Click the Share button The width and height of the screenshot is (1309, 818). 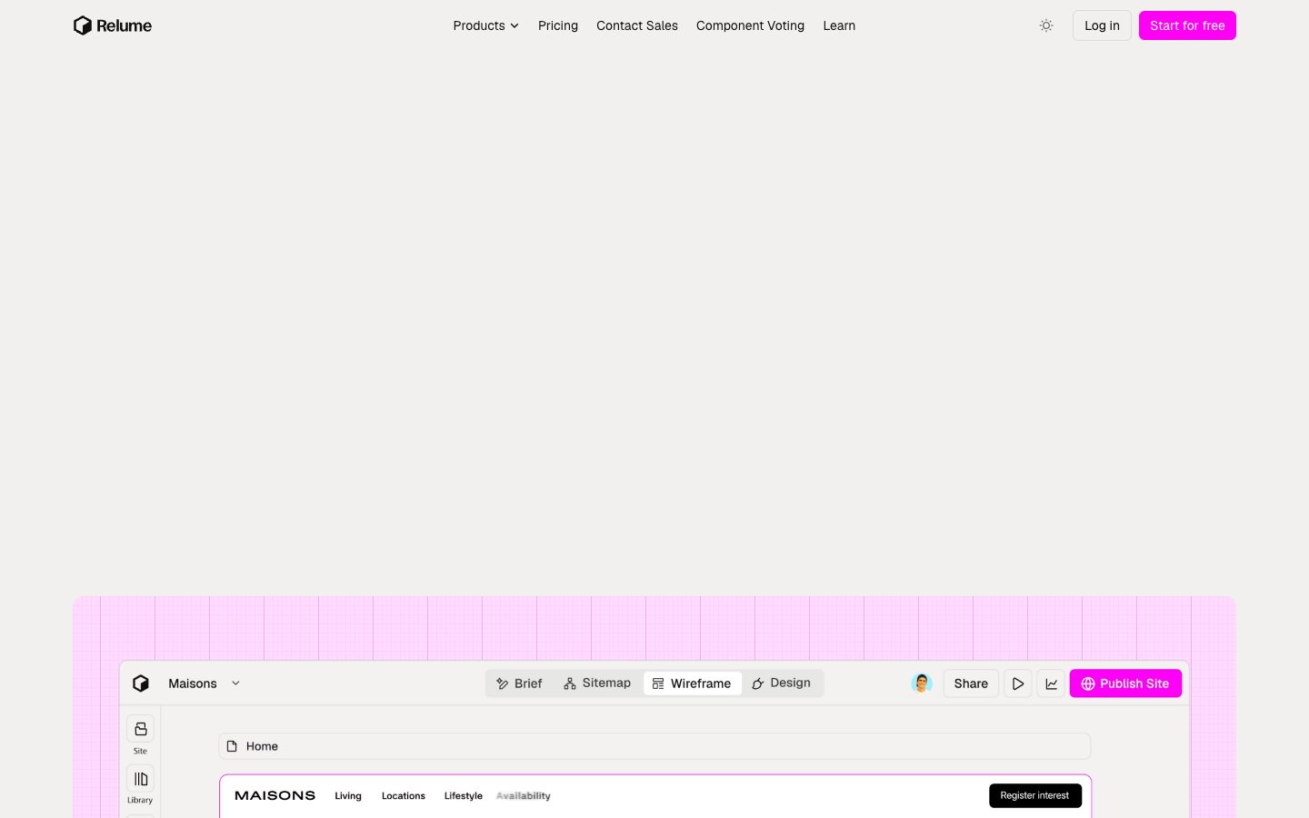(x=971, y=683)
